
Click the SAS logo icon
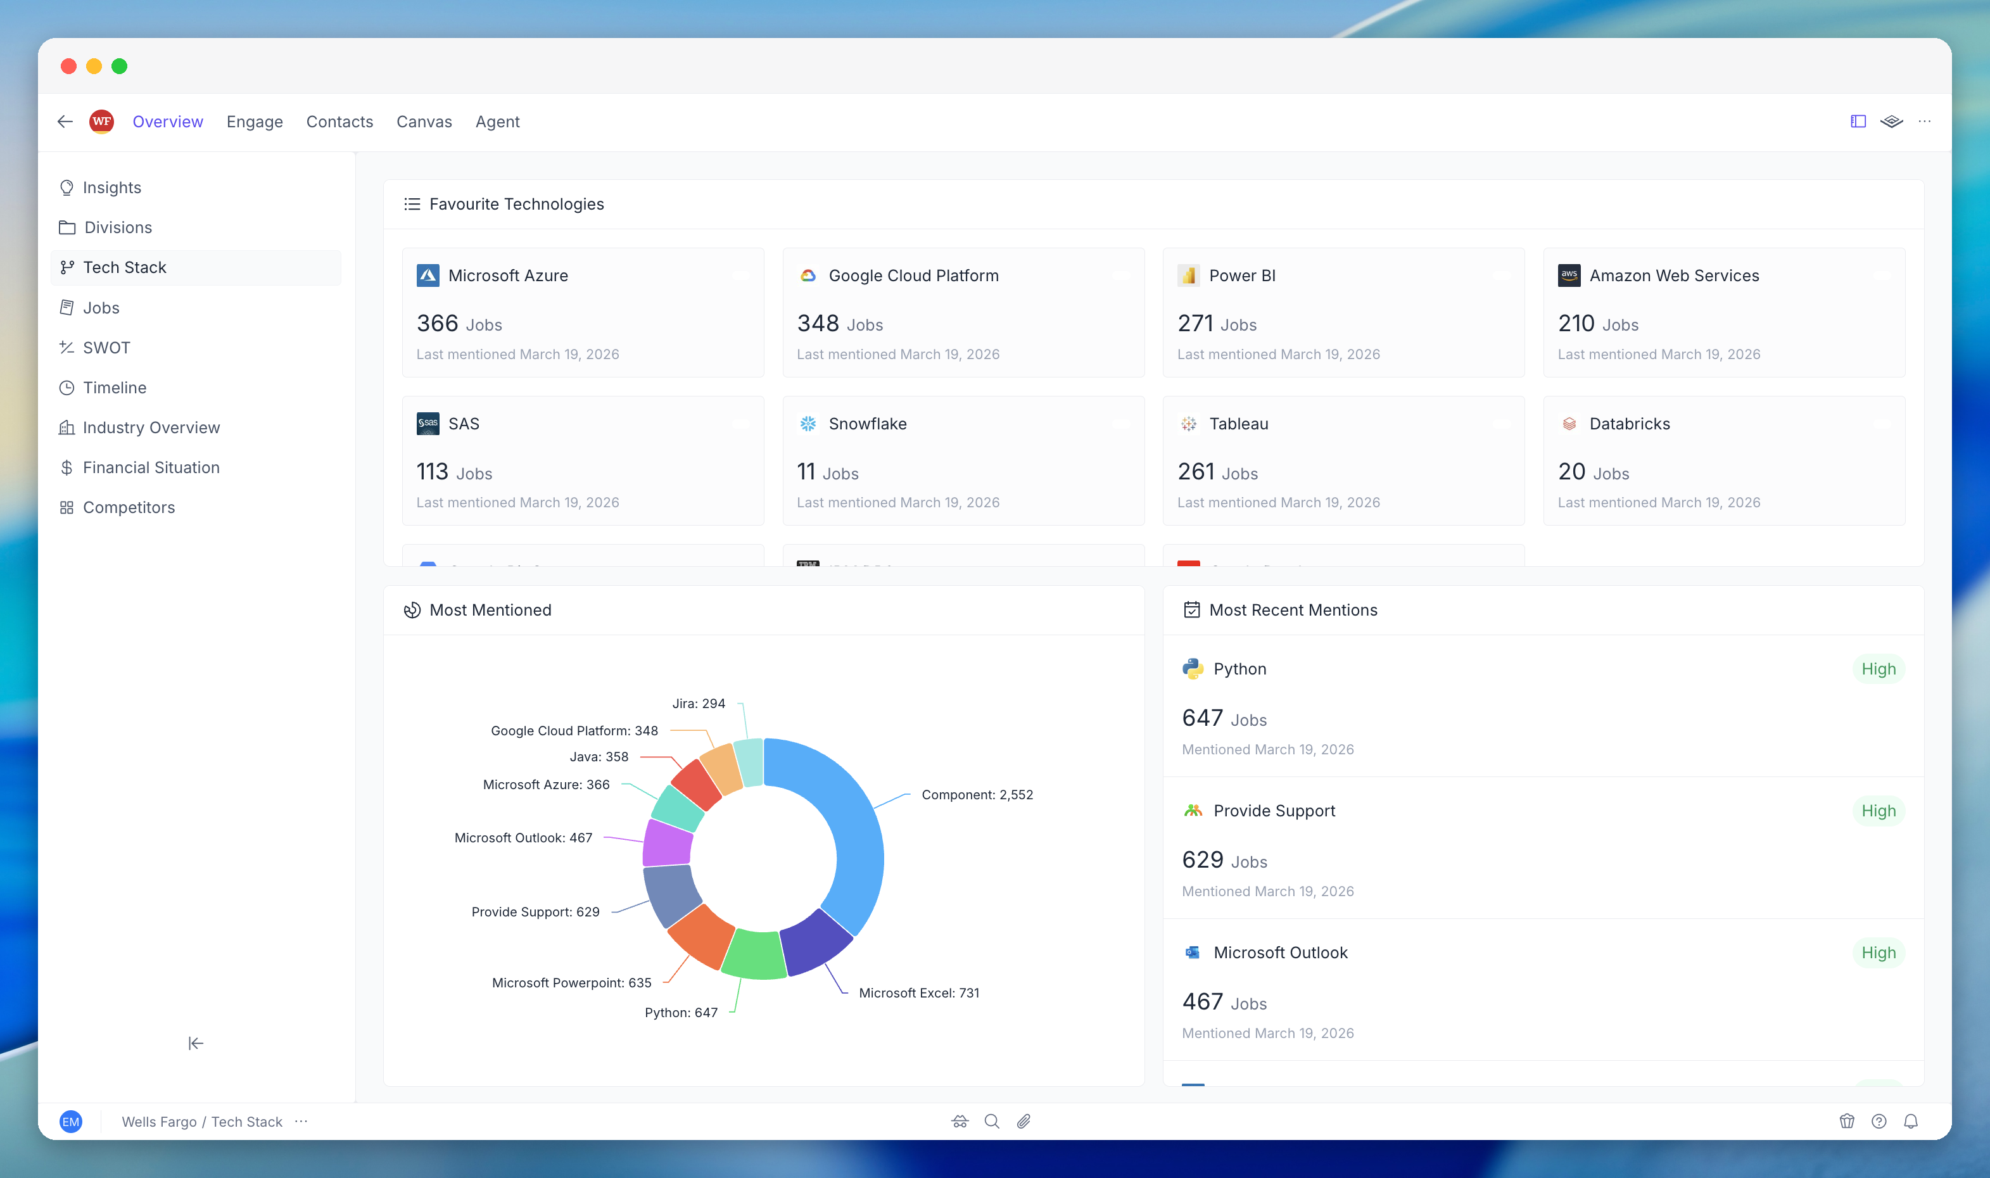pos(428,424)
